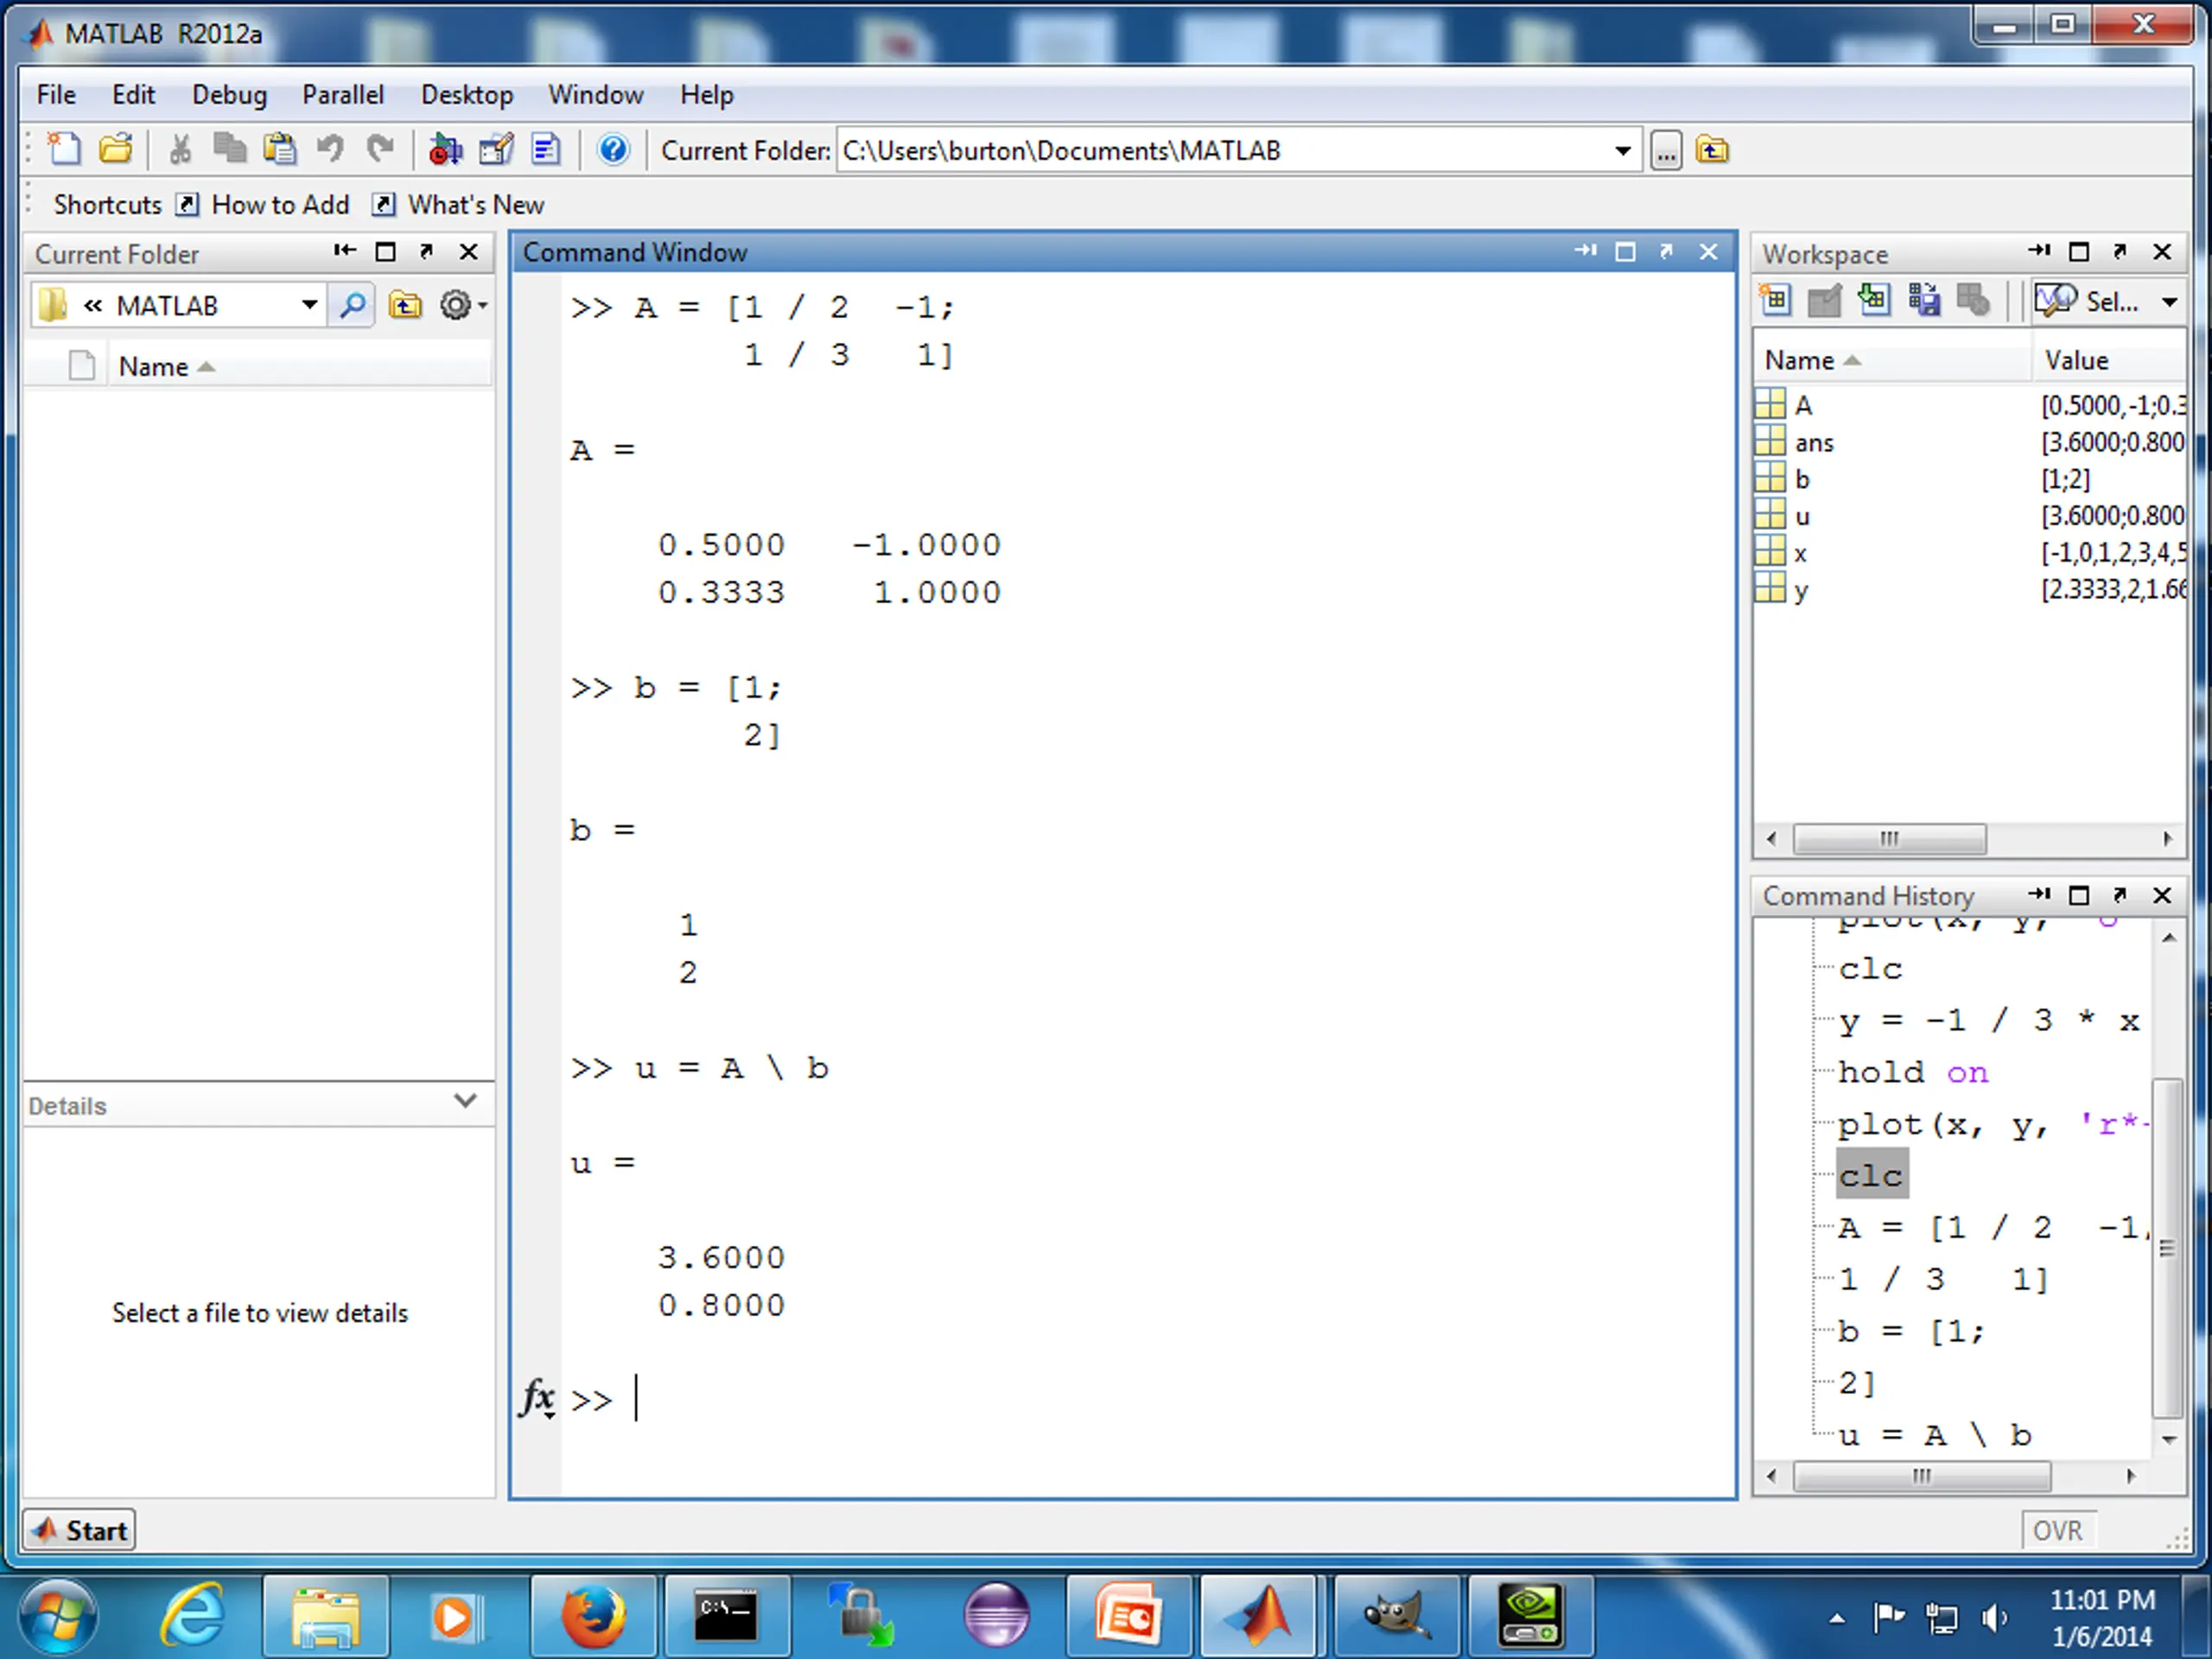This screenshot has height=1659, width=2212.
Task: Select 'b = [1;' entry in Command History
Action: (1911, 1331)
